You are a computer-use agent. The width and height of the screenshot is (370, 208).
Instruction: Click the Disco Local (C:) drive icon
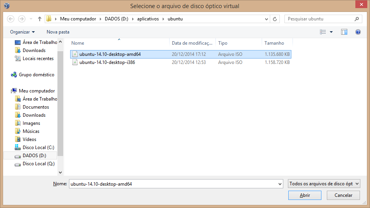tap(18, 148)
